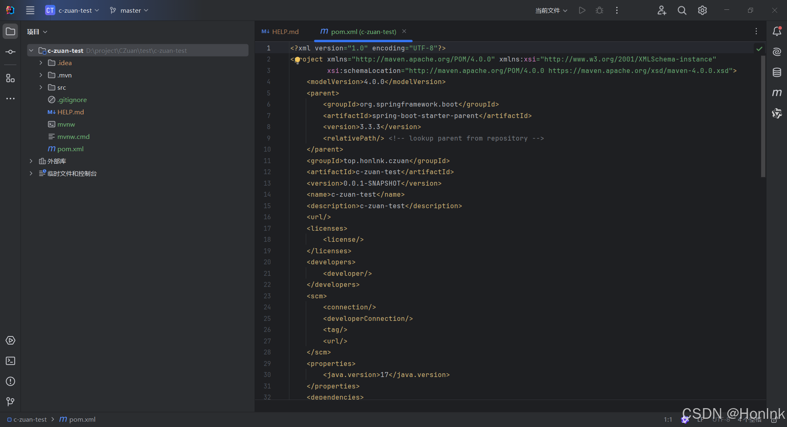Open the c-zuan-test project dropdown

coord(72,10)
